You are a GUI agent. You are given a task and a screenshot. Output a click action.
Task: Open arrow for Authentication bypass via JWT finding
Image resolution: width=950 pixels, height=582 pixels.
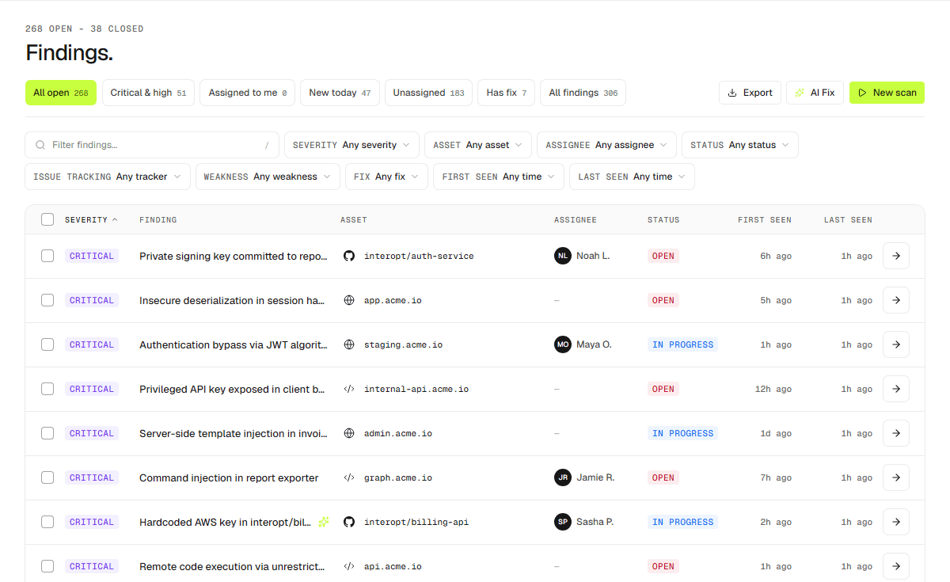point(895,344)
